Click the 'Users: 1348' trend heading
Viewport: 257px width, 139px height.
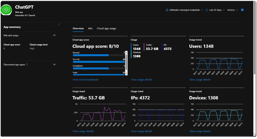201,46
